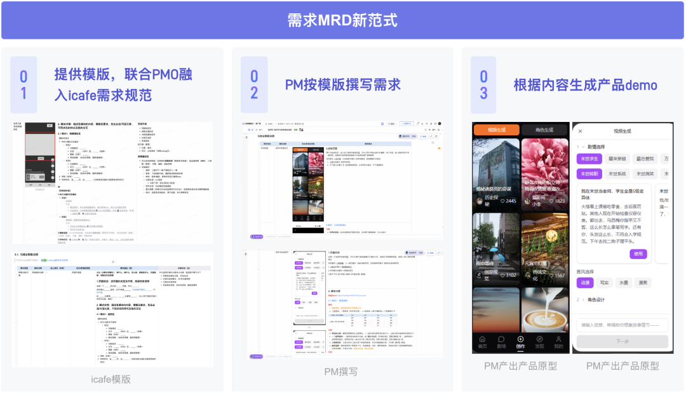686x395 pixels.
Task: Choose the 漫画 art style
Action: [x=643, y=283]
